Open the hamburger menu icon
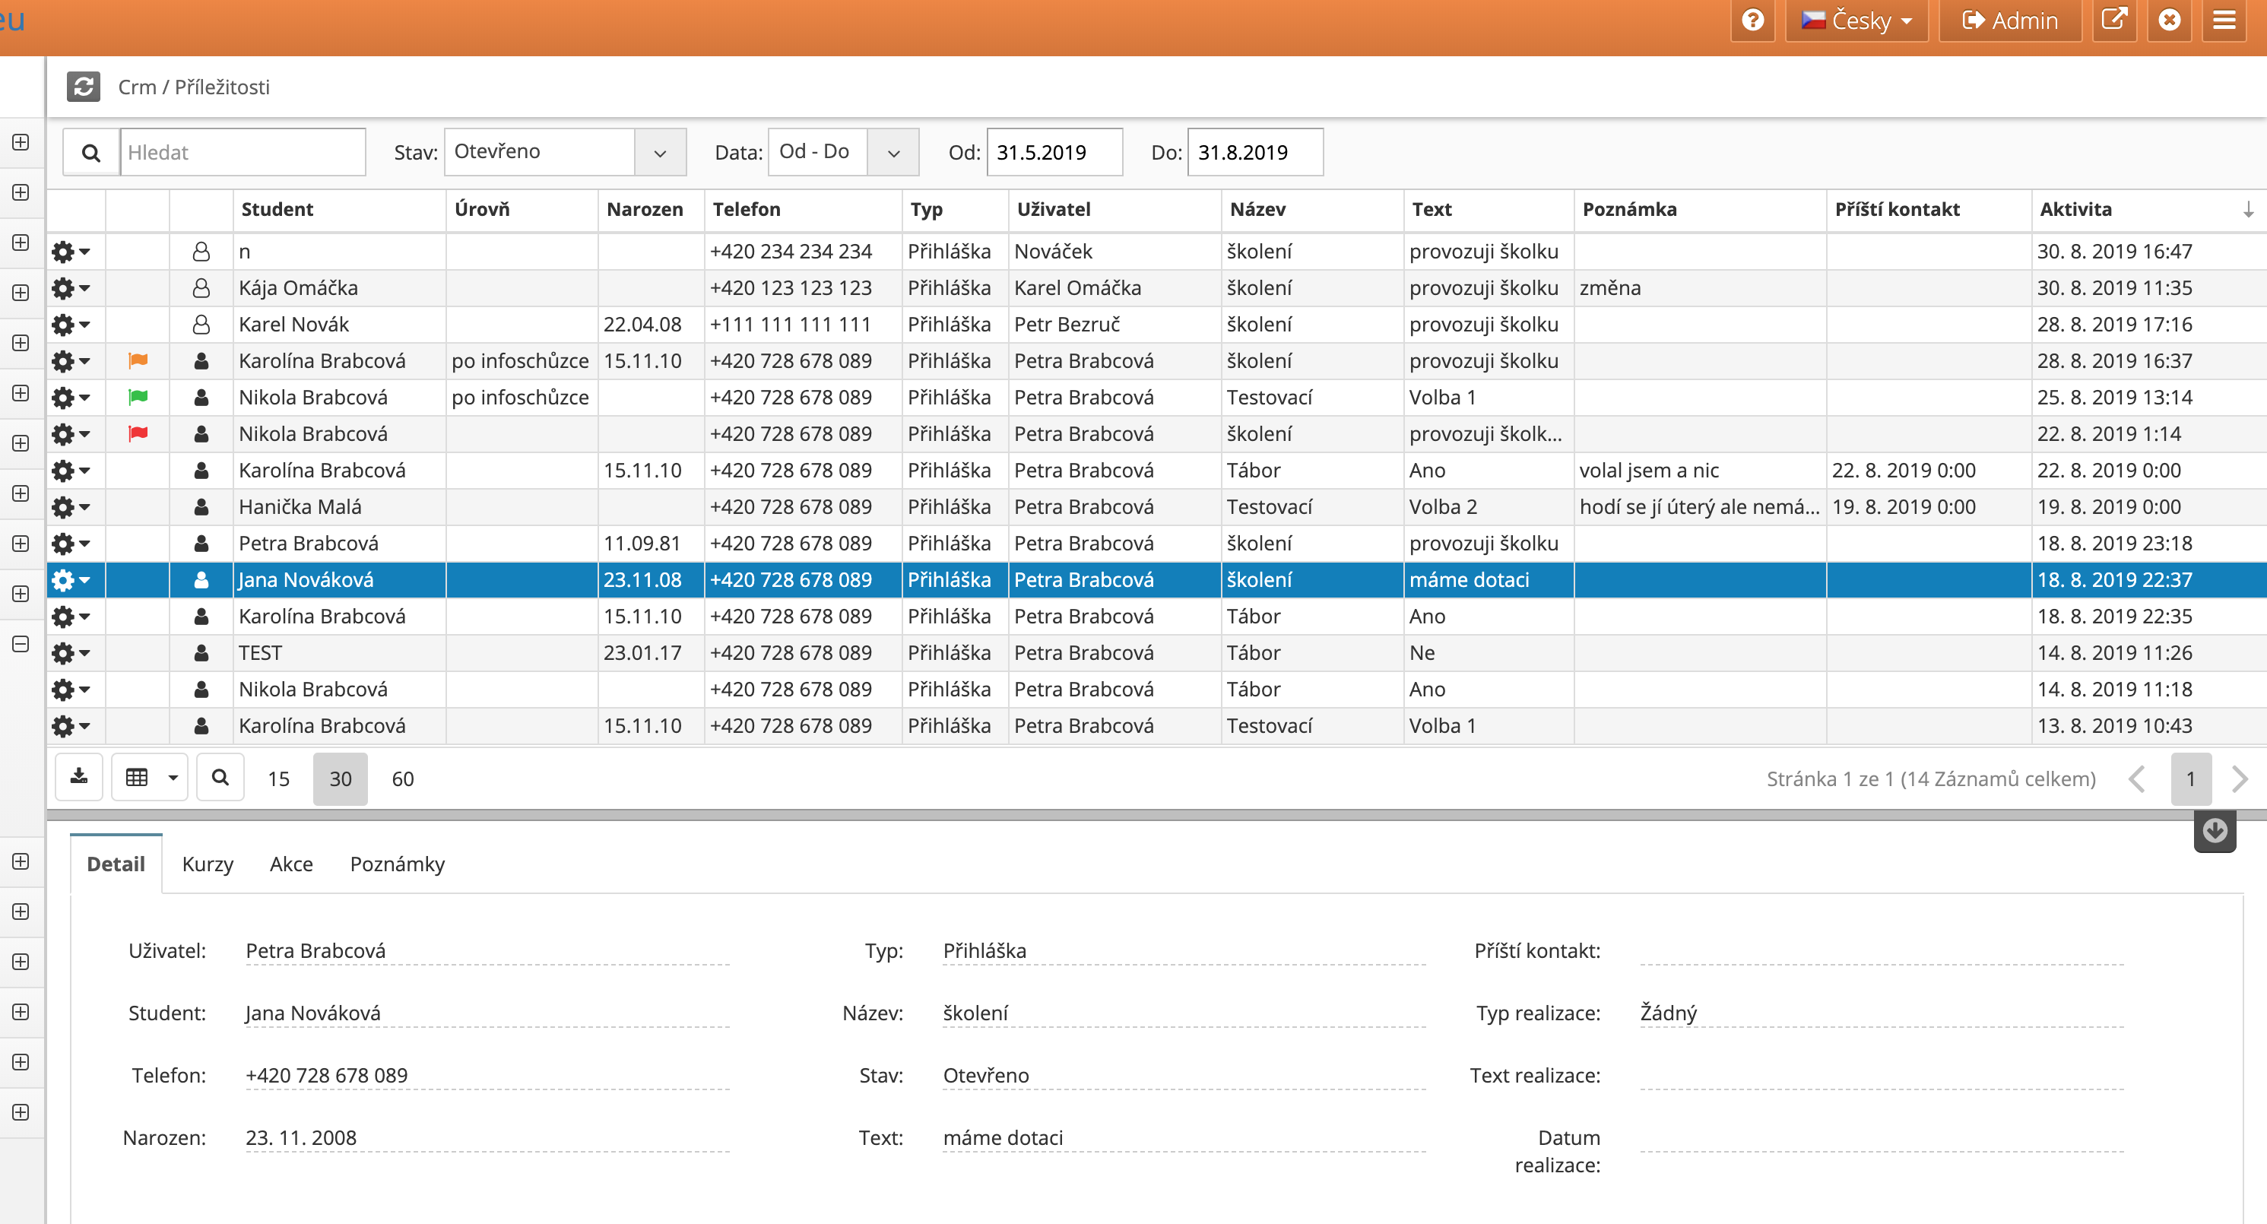This screenshot has height=1224, width=2267. click(x=2224, y=19)
